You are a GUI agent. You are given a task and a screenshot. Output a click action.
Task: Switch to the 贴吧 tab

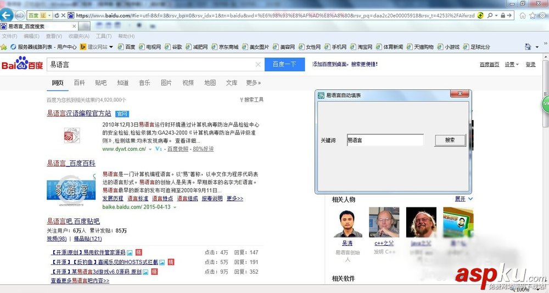click(101, 83)
